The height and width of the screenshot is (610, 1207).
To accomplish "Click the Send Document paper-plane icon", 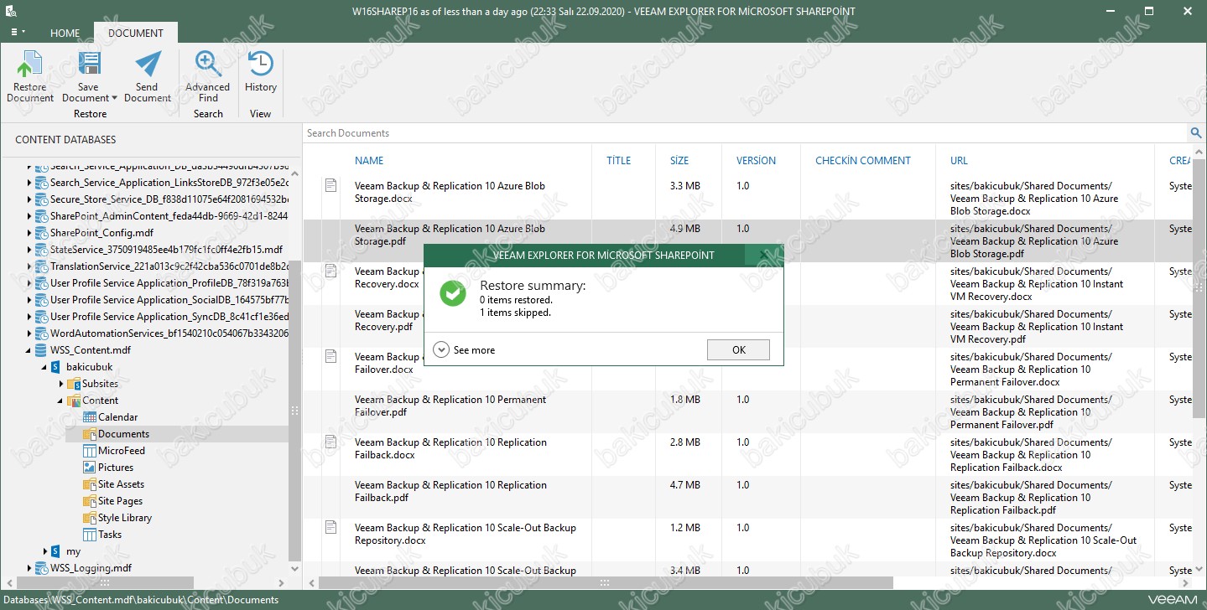I will click(x=148, y=65).
